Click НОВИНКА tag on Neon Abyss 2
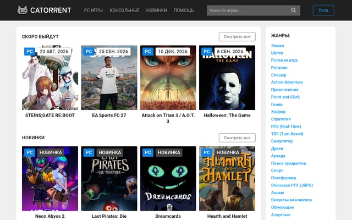Screen dimensions: 352x220 pyautogui.click(x=51, y=152)
